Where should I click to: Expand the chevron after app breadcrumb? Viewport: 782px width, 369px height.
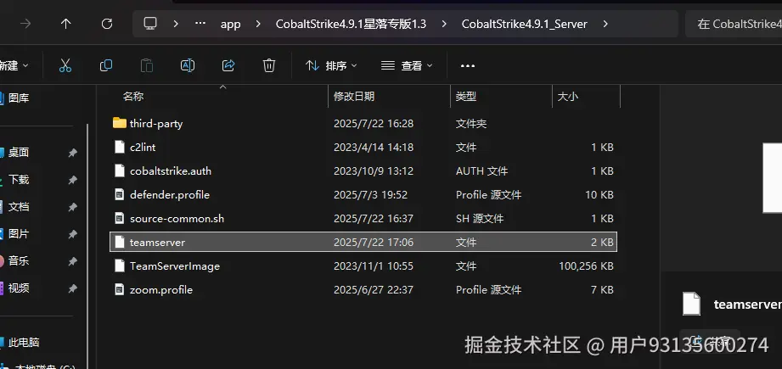258,24
